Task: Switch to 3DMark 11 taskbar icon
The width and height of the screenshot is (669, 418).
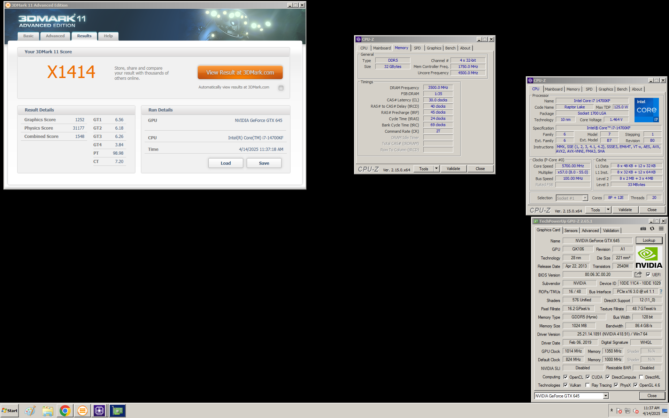Action: 82,411
